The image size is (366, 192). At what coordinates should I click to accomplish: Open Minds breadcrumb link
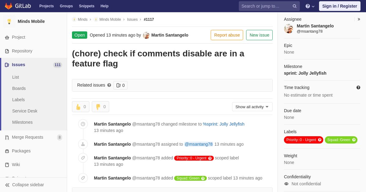83,20
